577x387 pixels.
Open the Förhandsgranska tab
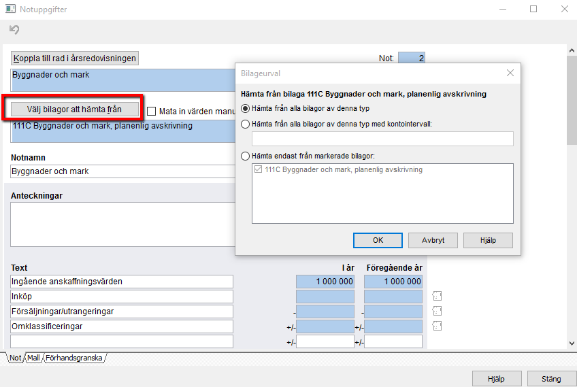coord(74,358)
